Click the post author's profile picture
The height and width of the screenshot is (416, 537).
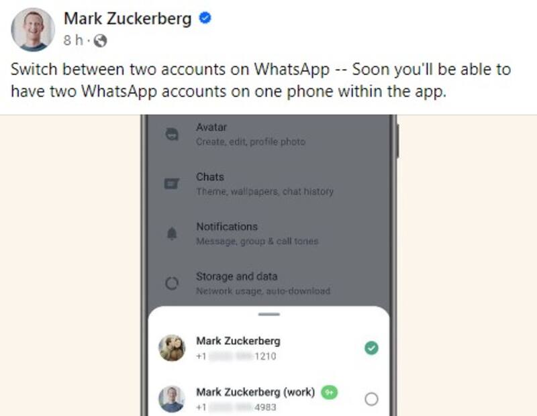[x=33, y=30]
